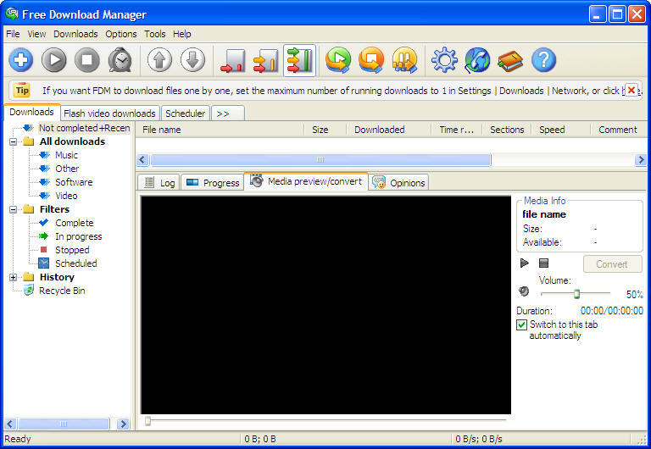The height and width of the screenshot is (449, 651).
Task: Select the Video category
Action: click(66, 196)
